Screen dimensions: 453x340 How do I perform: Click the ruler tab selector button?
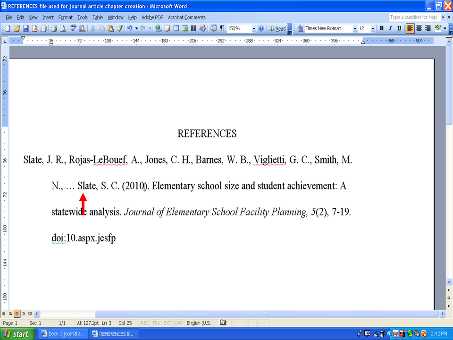(5, 41)
